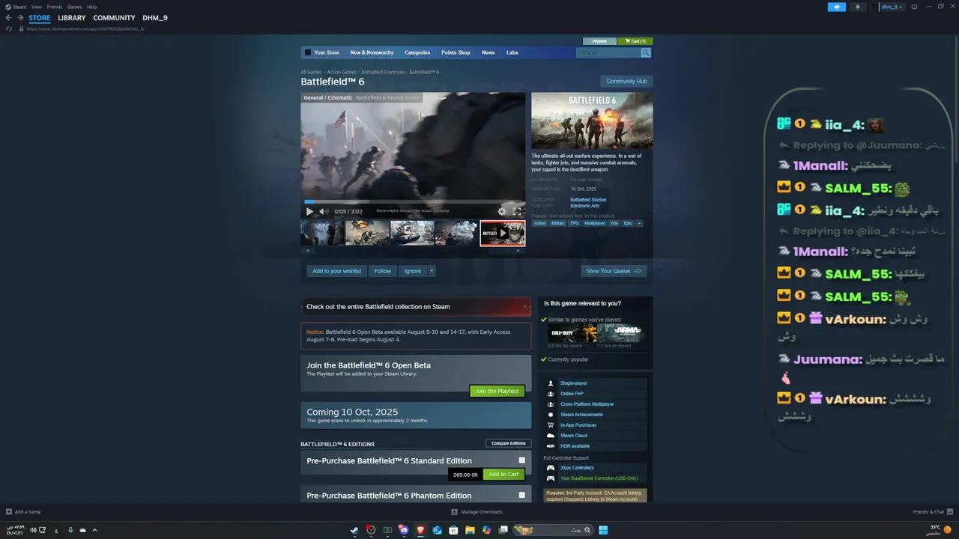Go back with Steam back arrow

tap(8, 18)
